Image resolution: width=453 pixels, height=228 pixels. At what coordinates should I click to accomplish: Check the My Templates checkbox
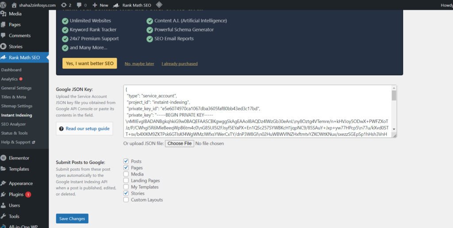click(126, 187)
